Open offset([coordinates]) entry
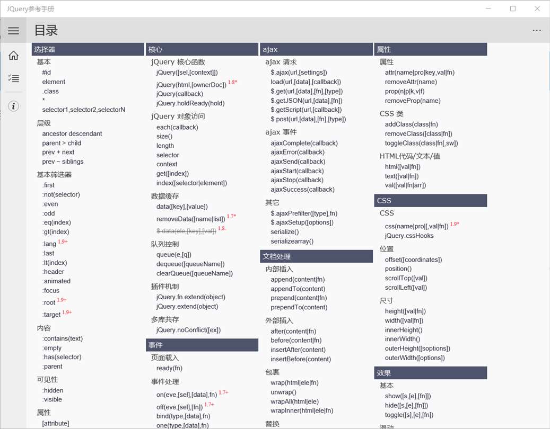550x429 pixels. point(414,260)
